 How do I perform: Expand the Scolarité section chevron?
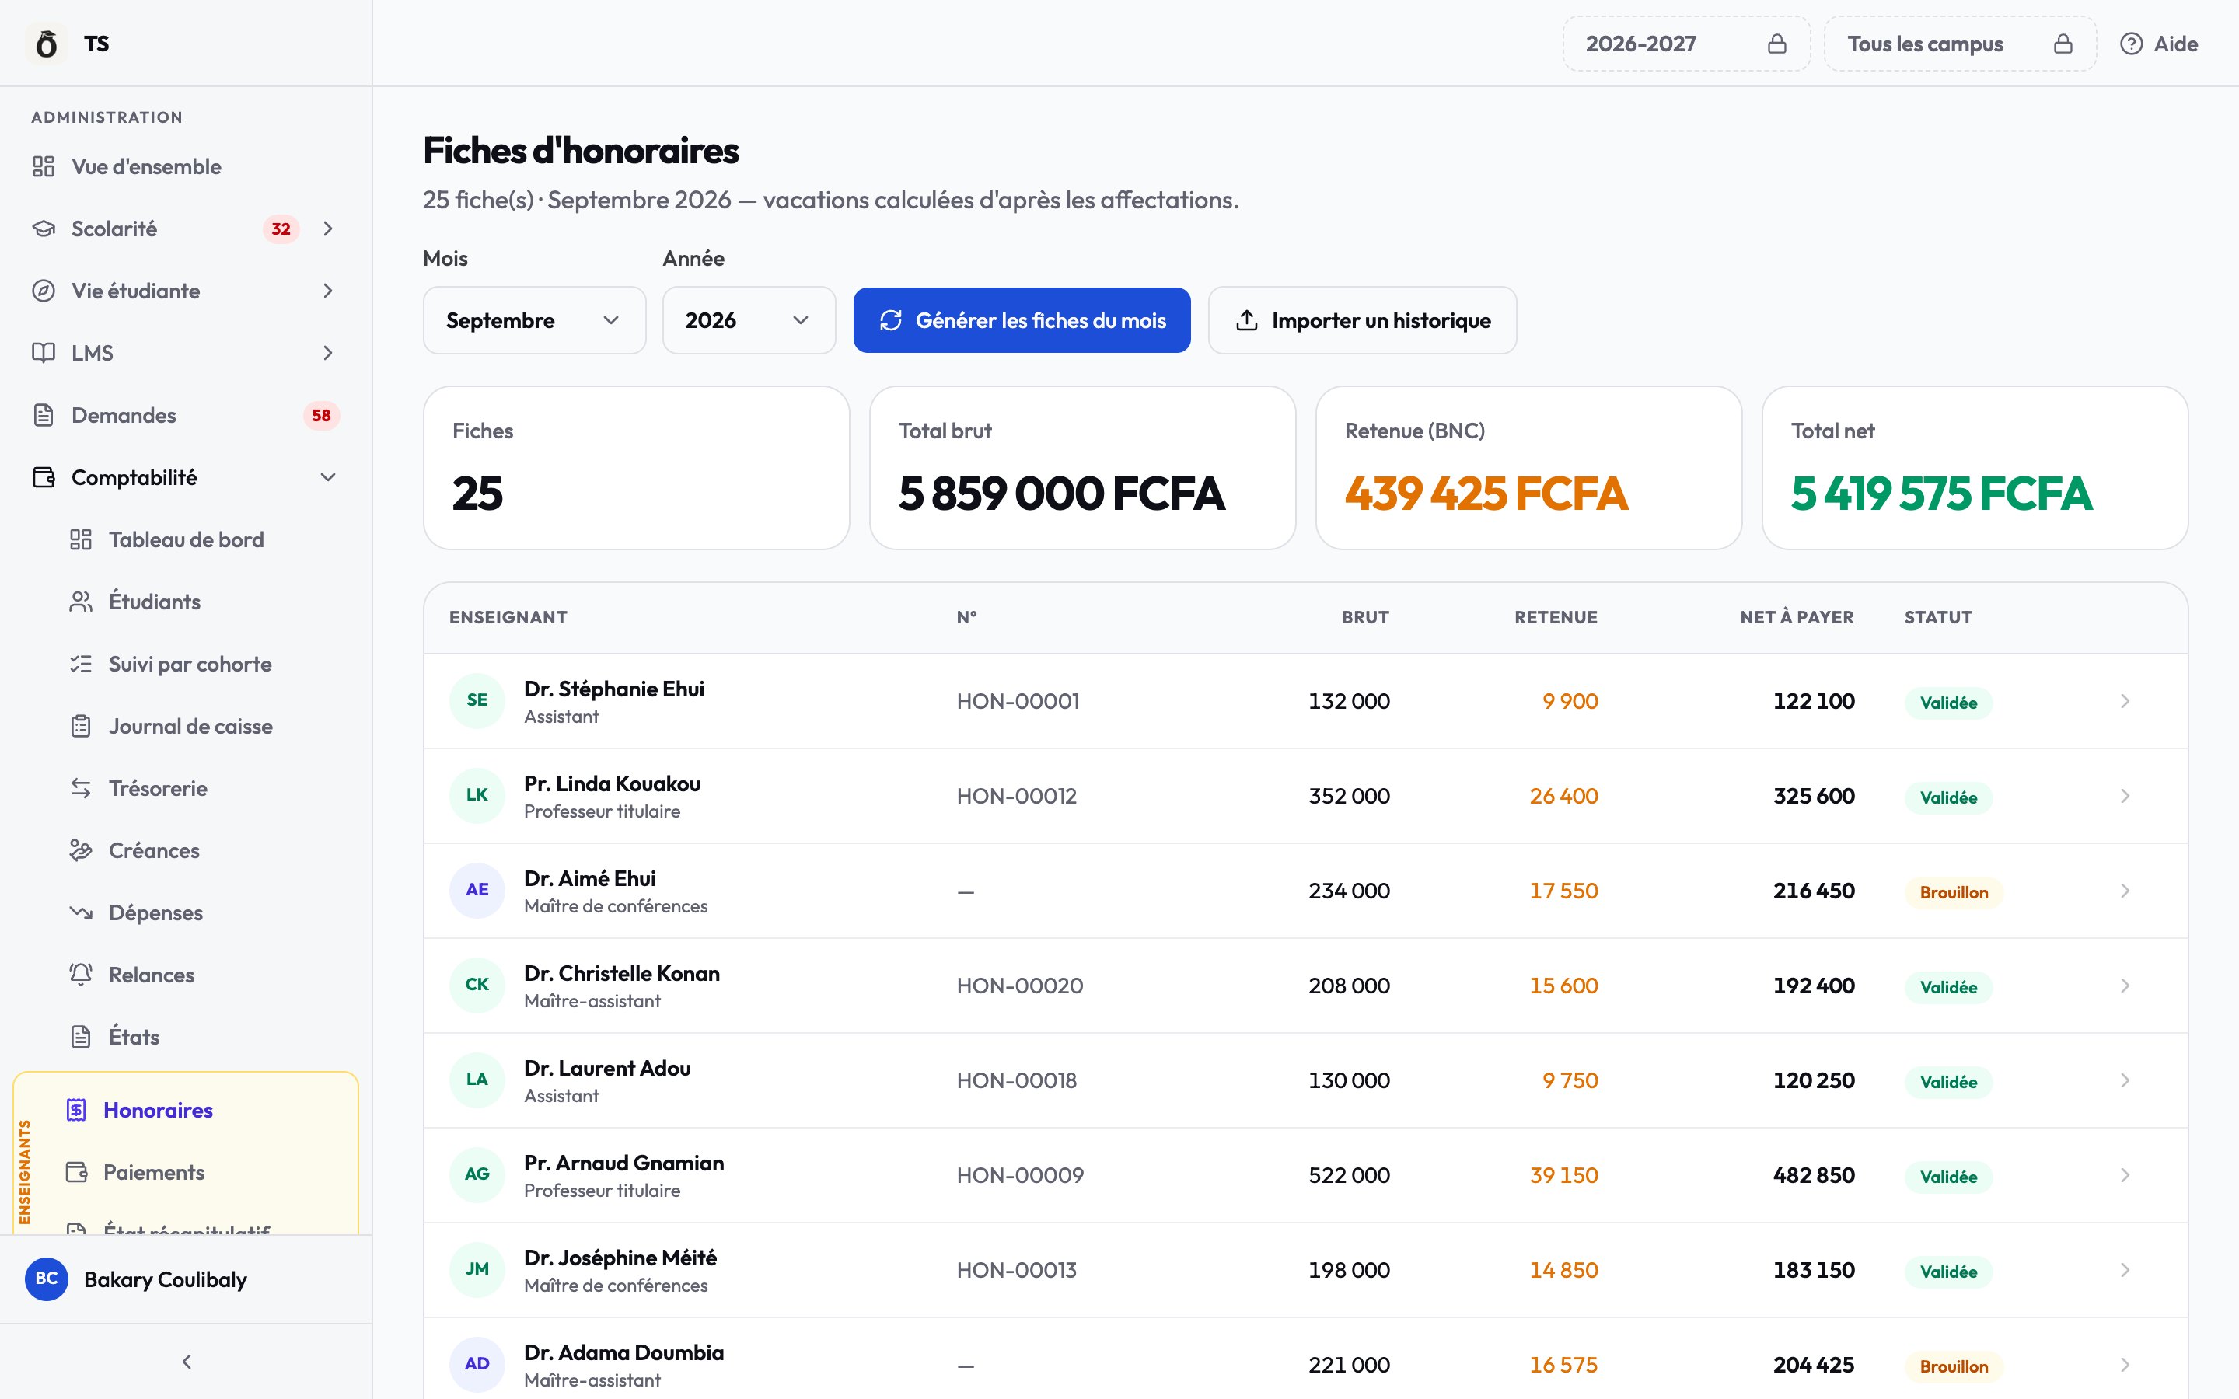[x=327, y=229]
